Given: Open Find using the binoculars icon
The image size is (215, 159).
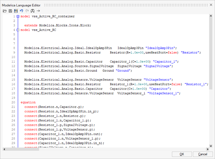Looking at the screenshot, I should click(32, 11).
